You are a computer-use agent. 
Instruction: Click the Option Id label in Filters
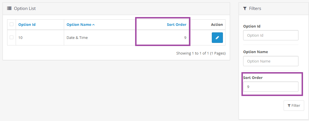[x=252, y=26]
